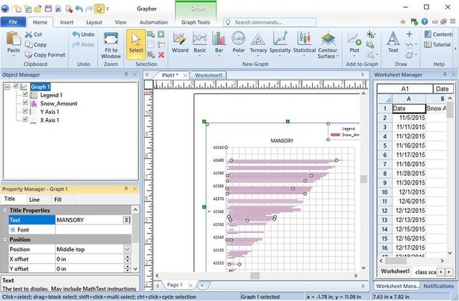
Task: Click the Copy command
Action: (x=36, y=44)
